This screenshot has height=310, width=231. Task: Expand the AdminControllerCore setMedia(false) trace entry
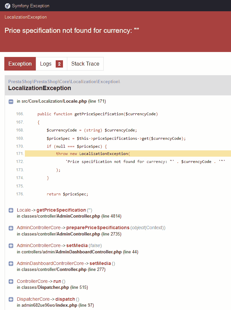coord(11,246)
